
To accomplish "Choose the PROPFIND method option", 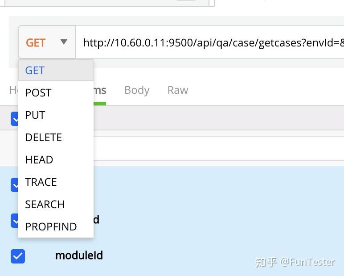I will (51, 227).
